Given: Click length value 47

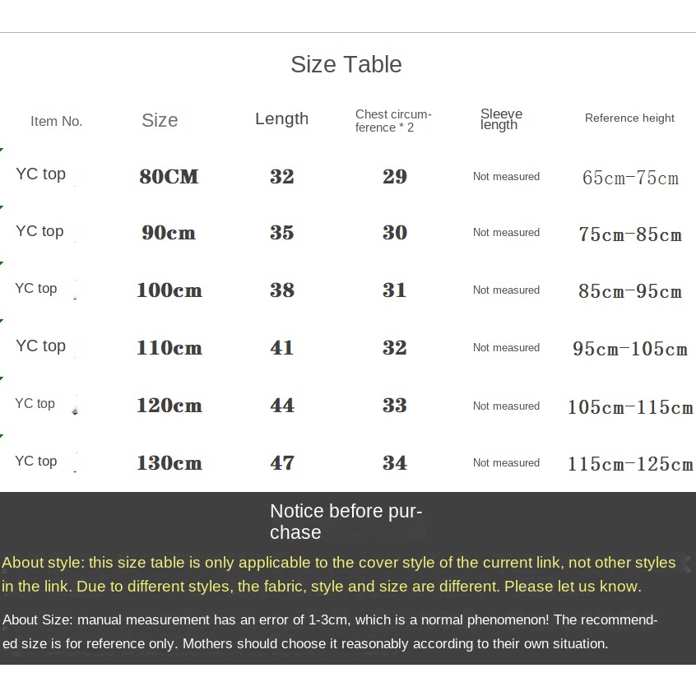Looking at the screenshot, I should coord(282,463).
